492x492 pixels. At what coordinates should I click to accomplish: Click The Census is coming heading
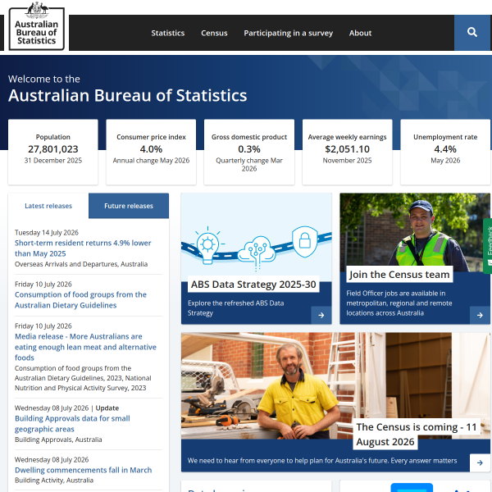(416, 435)
